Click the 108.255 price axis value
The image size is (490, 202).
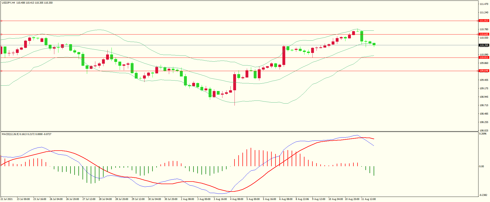(484, 122)
